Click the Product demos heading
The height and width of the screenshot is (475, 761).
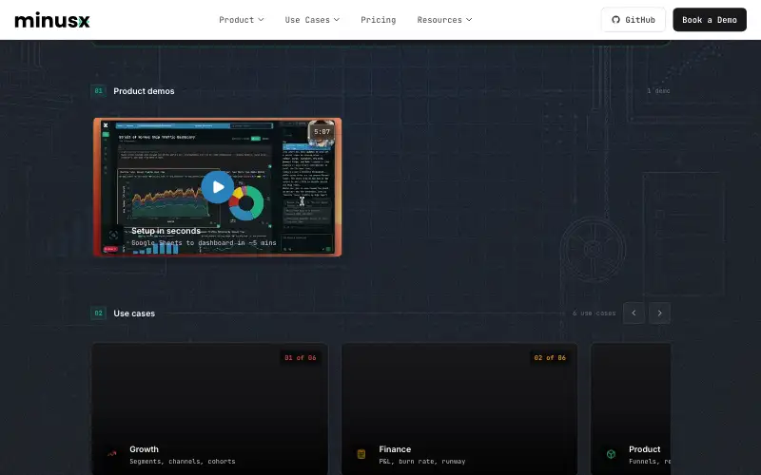(x=144, y=91)
